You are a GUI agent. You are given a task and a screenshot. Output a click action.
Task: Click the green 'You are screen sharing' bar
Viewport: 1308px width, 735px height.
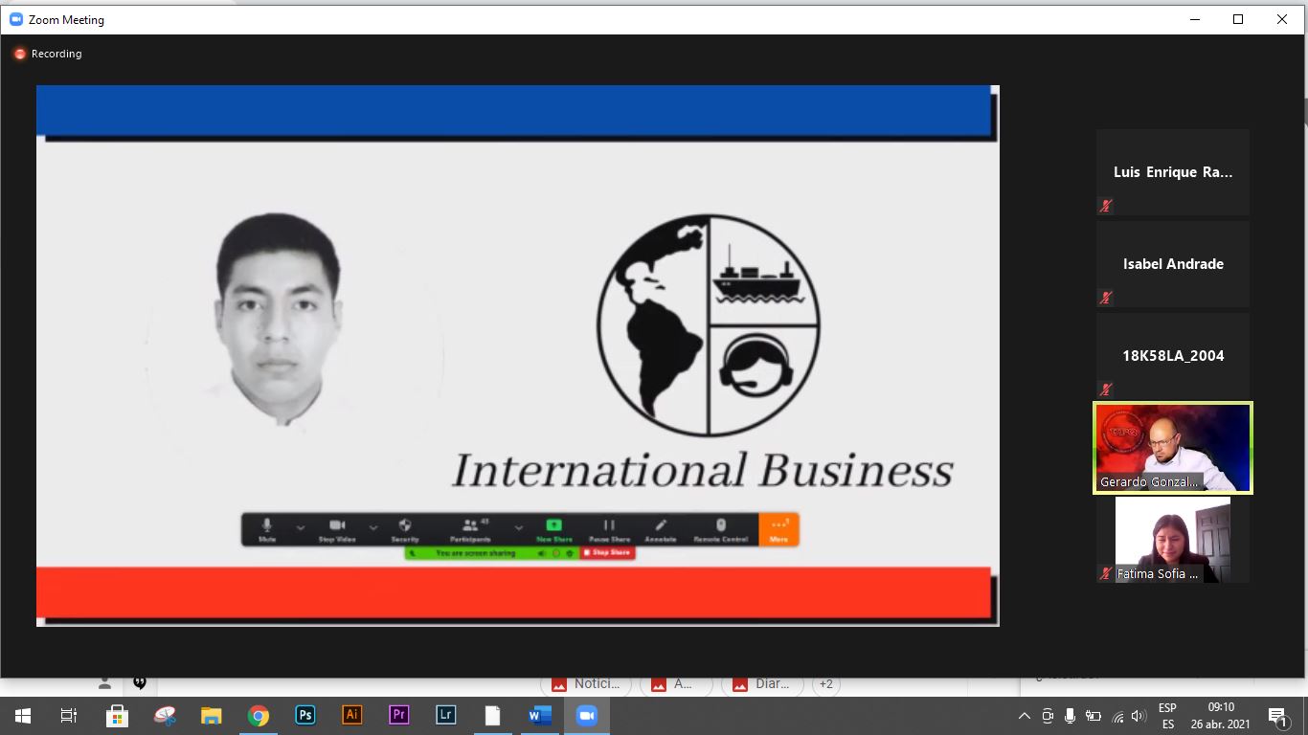coord(491,553)
